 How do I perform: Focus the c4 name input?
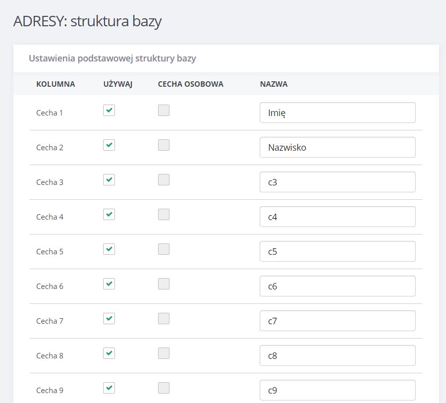pyautogui.click(x=337, y=217)
